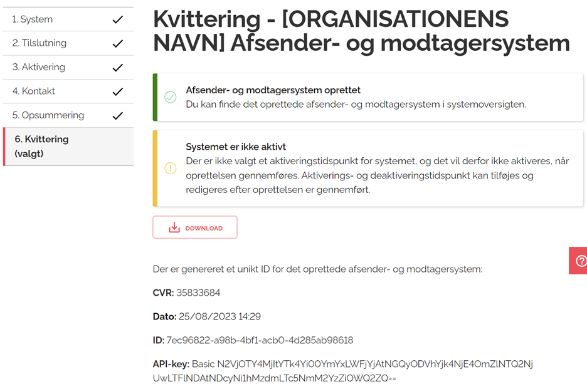Navigate to step 4. Kontakt
Screen dimensions: 587x389
pyautogui.click(x=34, y=91)
